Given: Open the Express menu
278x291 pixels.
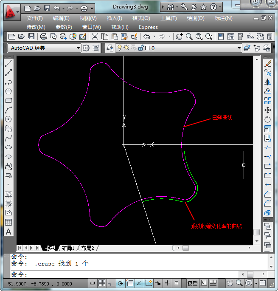Looking at the screenshot, I should tap(148, 27).
